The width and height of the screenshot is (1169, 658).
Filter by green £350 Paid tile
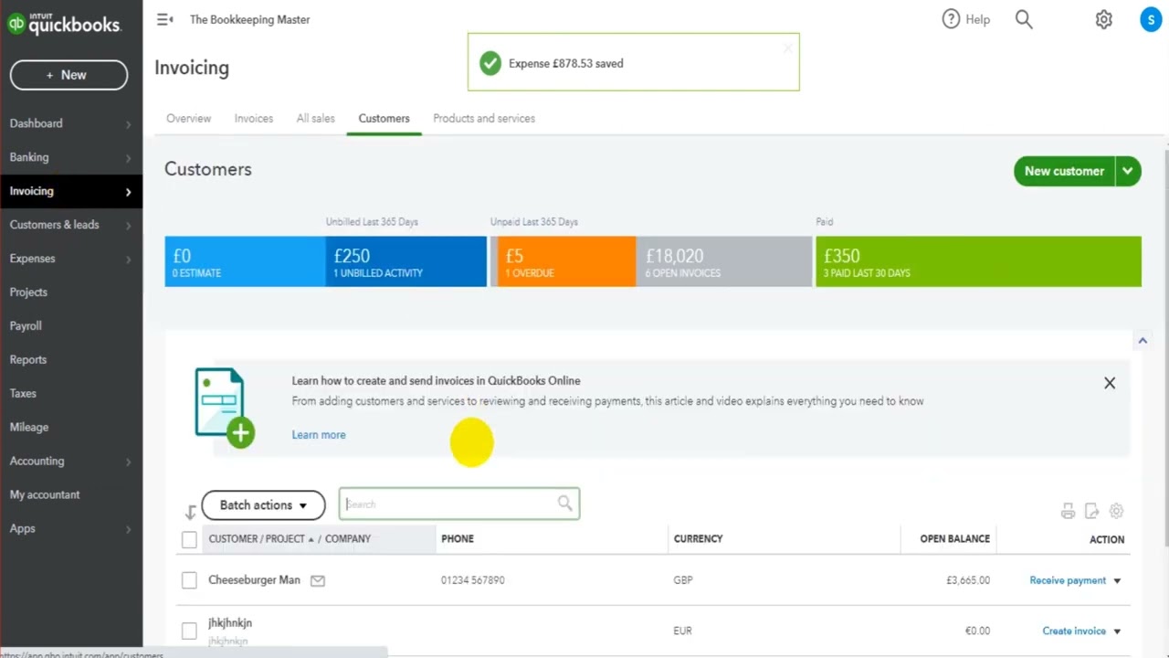[x=978, y=261]
